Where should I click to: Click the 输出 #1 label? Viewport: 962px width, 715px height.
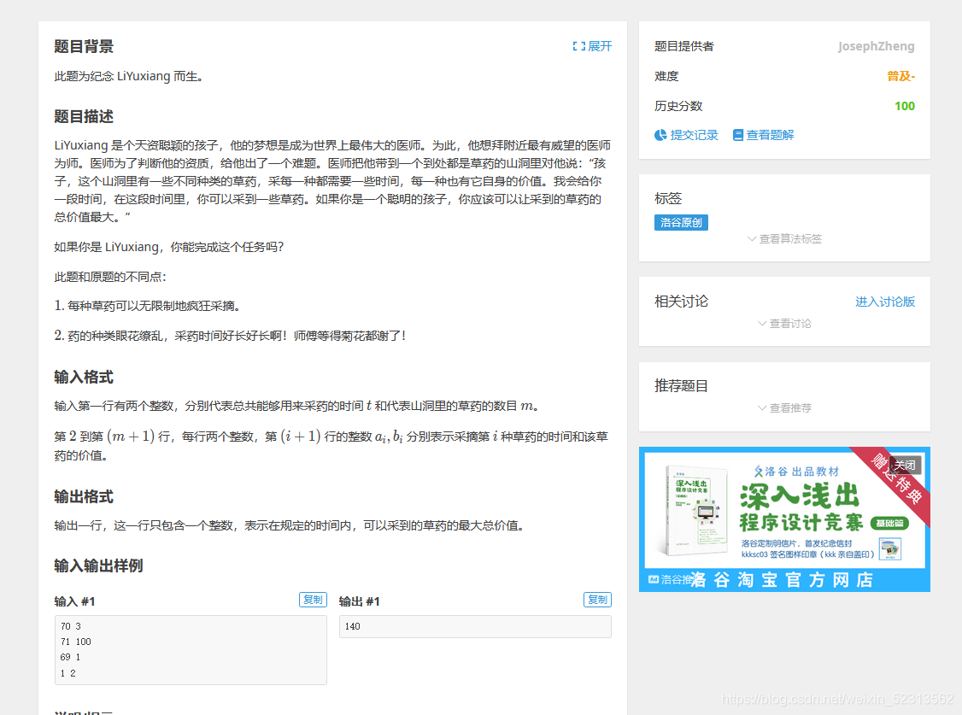click(360, 601)
